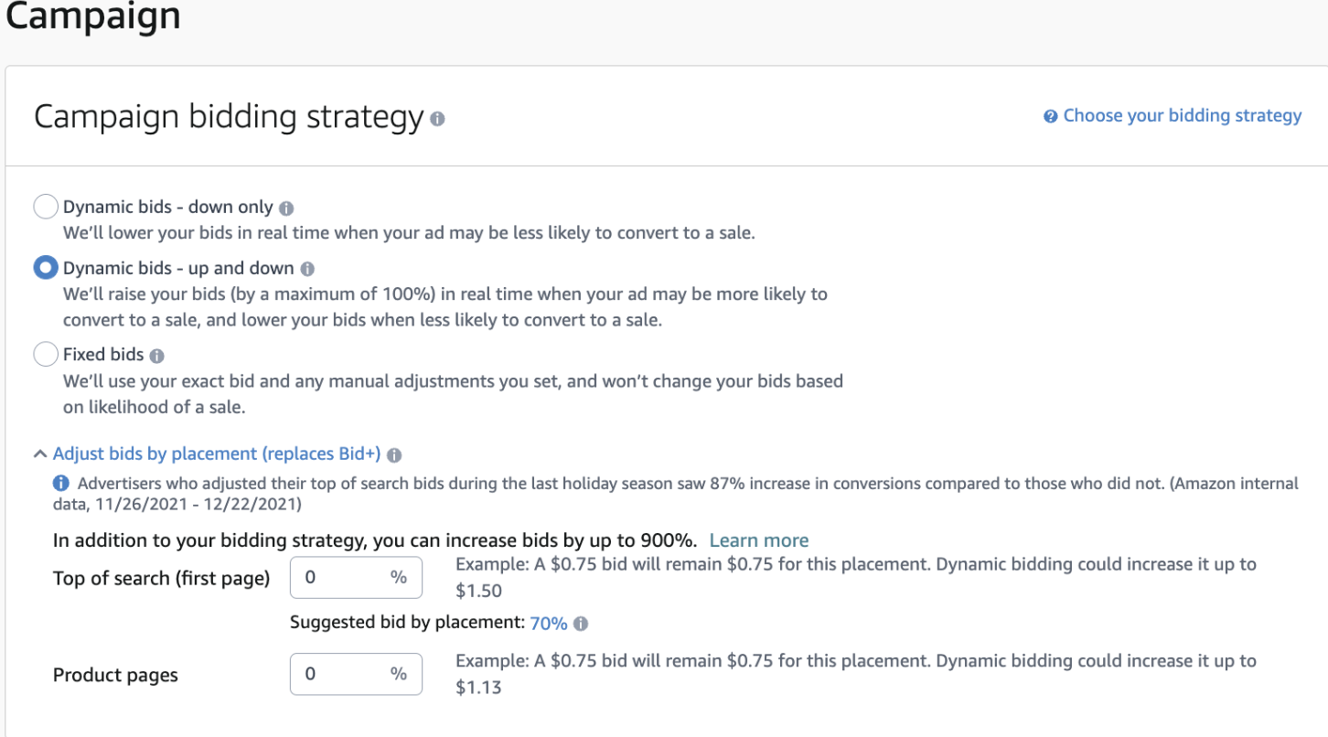The image size is (1328, 737).
Task: Click Product pages percentage input field
Action: point(344,674)
